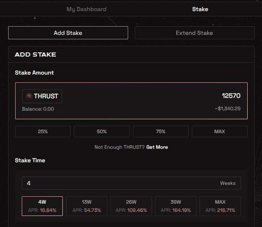Click the THRUST token logo icon
Viewport: 262px width, 227px height.
point(29,96)
